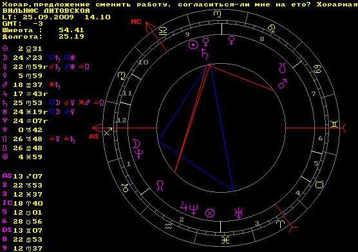Select the Moon glyph near house 1
The height and width of the screenshot is (252, 358).
click(137, 144)
